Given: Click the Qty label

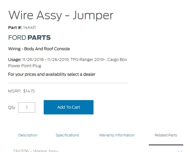Looking at the screenshot, I should pos(12,107).
